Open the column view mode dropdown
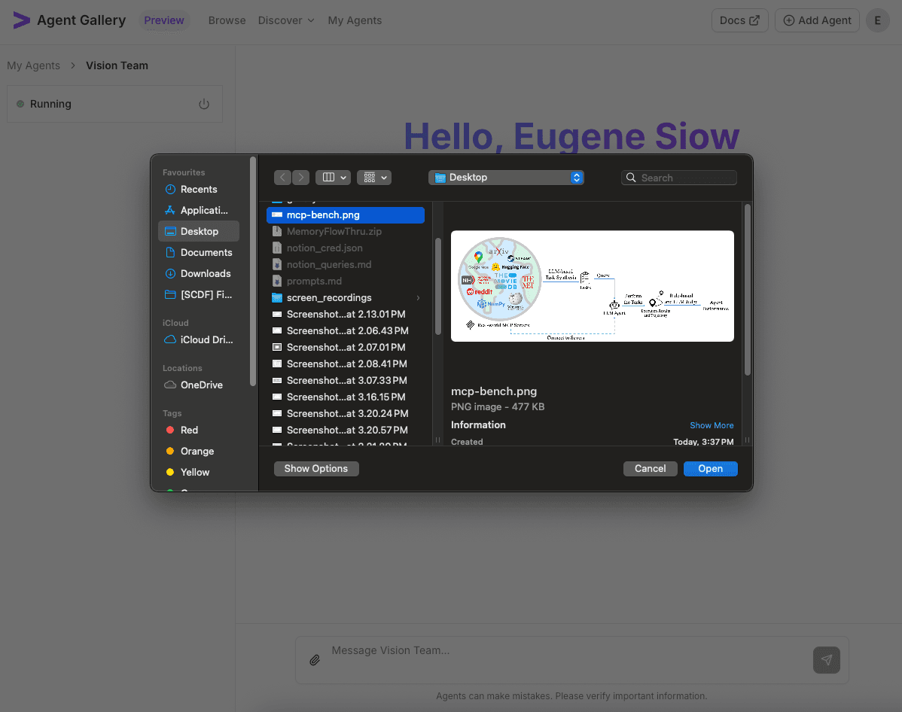Screen dimensions: 902x712 pyautogui.click(x=333, y=178)
